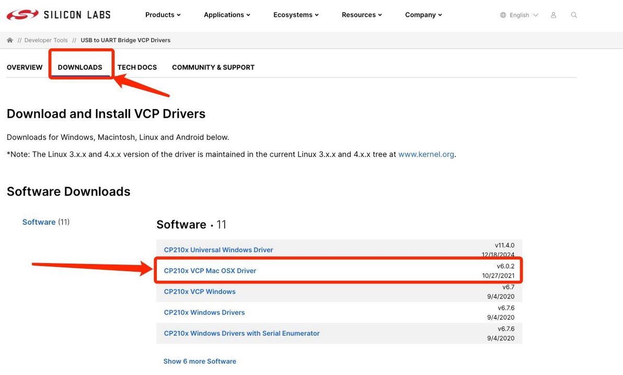The height and width of the screenshot is (375, 623).
Task: Click the Silicon Labs logo
Action: [x=59, y=15]
